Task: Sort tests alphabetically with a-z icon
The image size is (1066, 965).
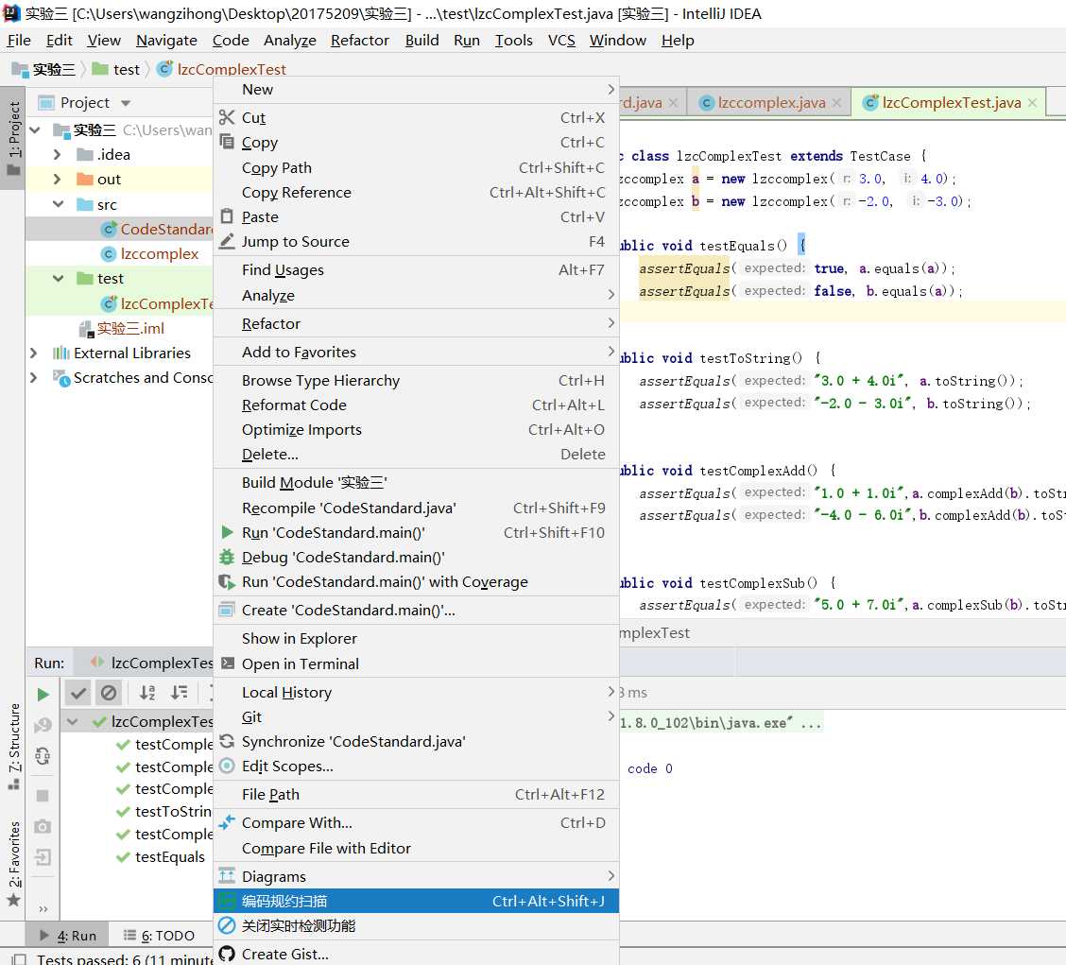Action: point(147,693)
